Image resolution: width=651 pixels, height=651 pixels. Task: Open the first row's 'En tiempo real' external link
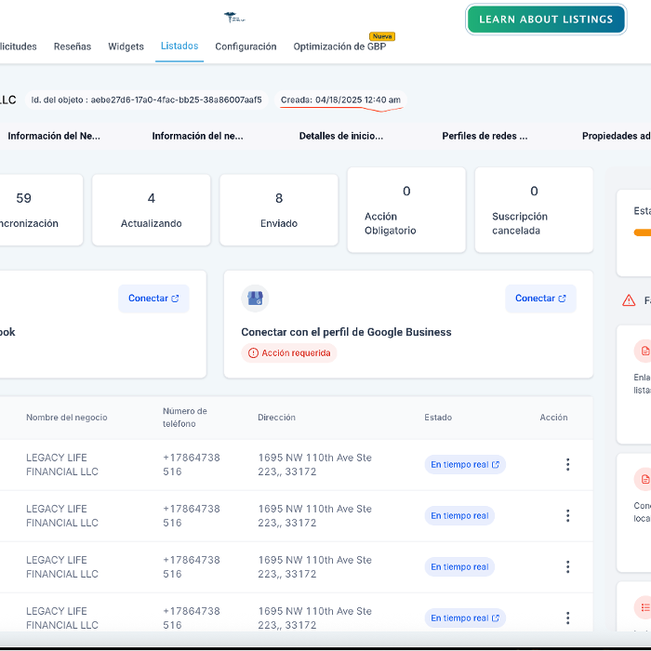pos(465,464)
